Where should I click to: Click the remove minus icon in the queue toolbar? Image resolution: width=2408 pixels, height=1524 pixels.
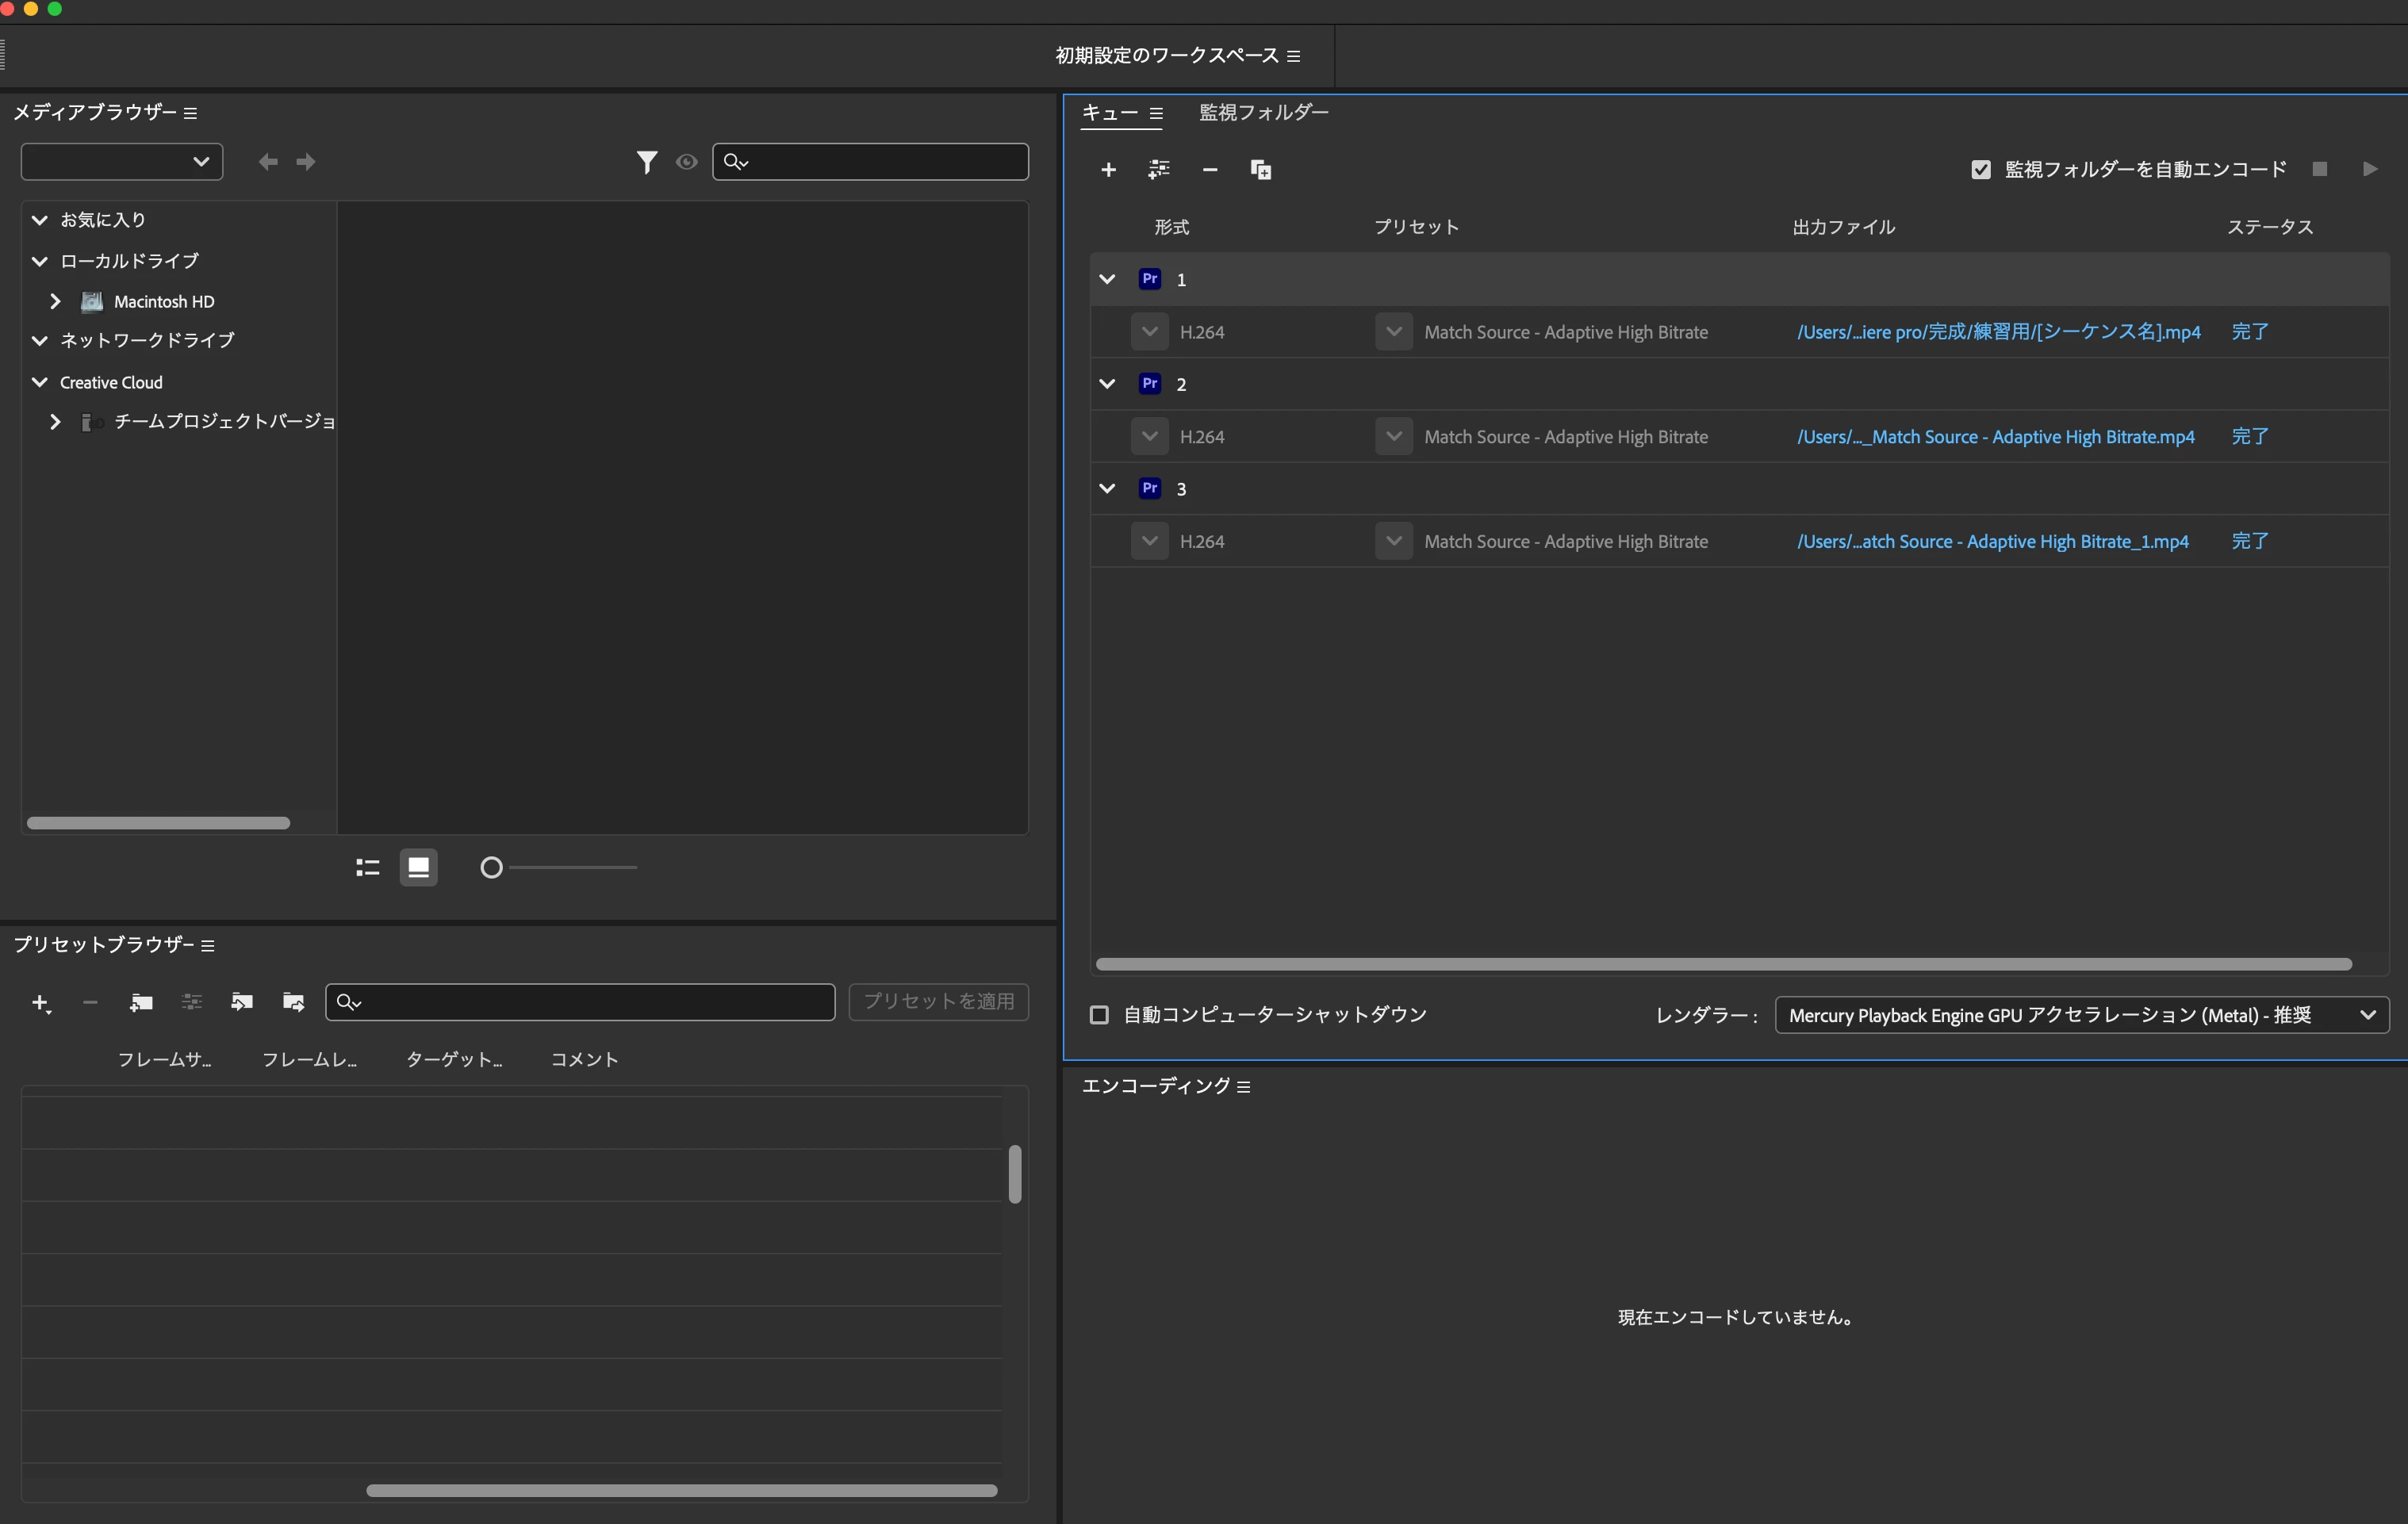[x=1209, y=170]
